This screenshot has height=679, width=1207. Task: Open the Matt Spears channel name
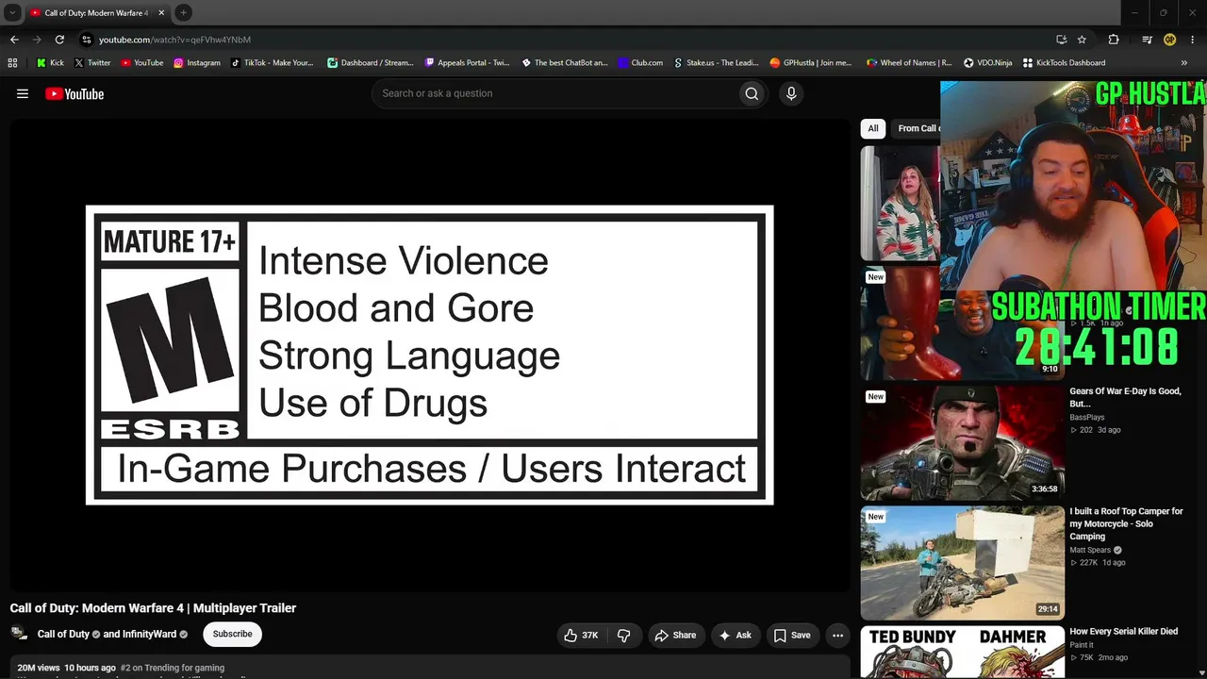(1090, 550)
